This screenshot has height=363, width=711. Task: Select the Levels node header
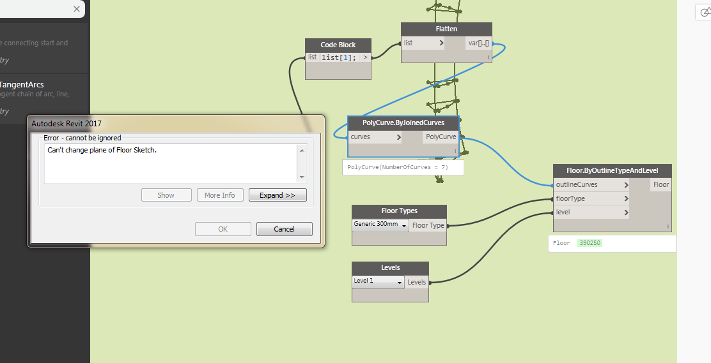pyautogui.click(x=391, y=267)
